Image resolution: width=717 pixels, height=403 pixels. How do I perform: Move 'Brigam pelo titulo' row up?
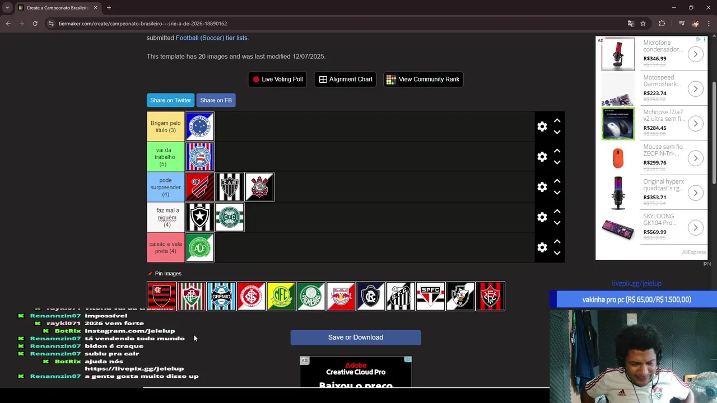click(557, 120)
